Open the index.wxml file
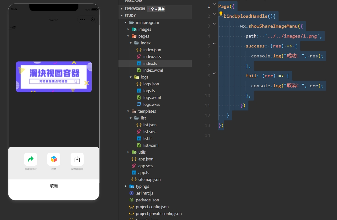 pyautogui.click(x=153, y=70)
